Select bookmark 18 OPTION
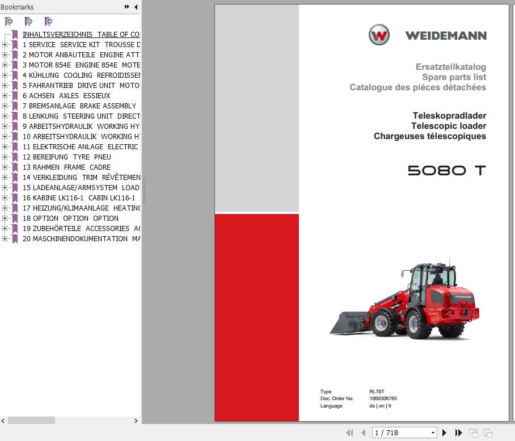The image size is (515, 441). click(x=71, y=218)
